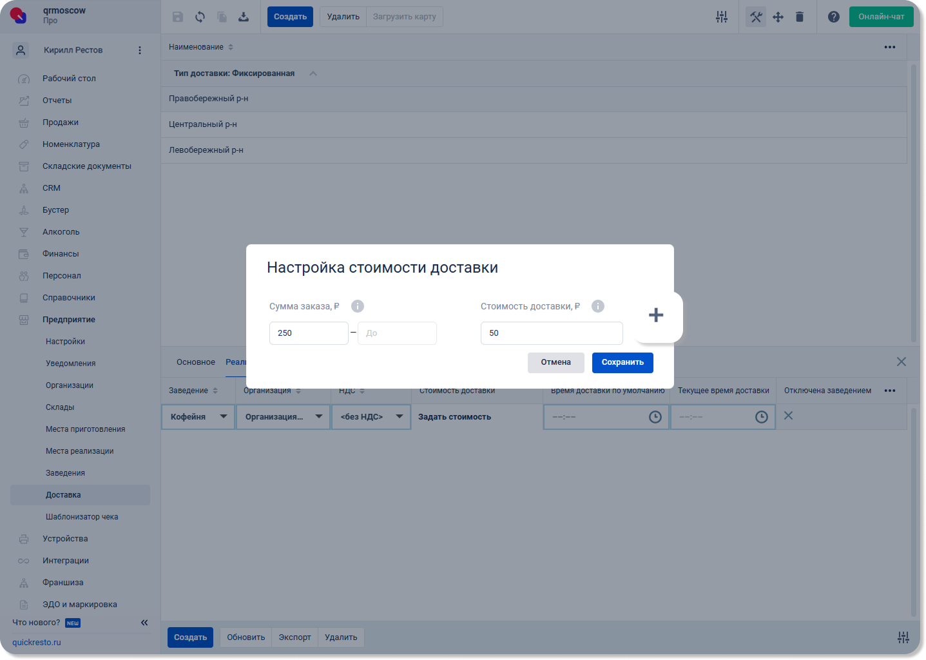Open the <без НДС> tax dropdown
The image size is (926, 660).
point(371,417)
